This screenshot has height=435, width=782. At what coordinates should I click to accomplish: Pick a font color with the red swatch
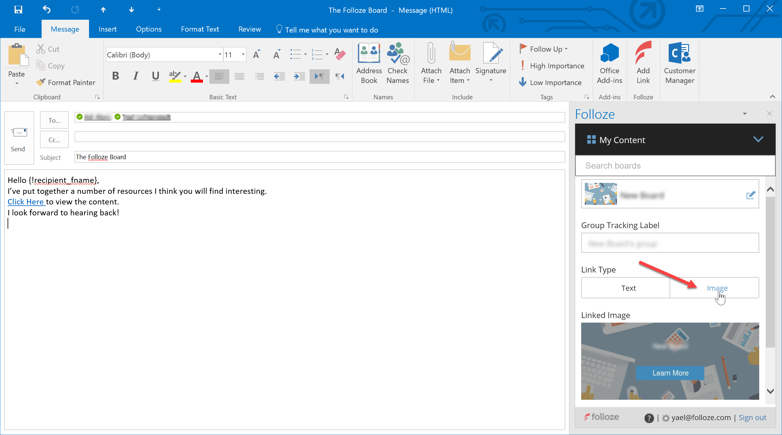tap(197, 76)
